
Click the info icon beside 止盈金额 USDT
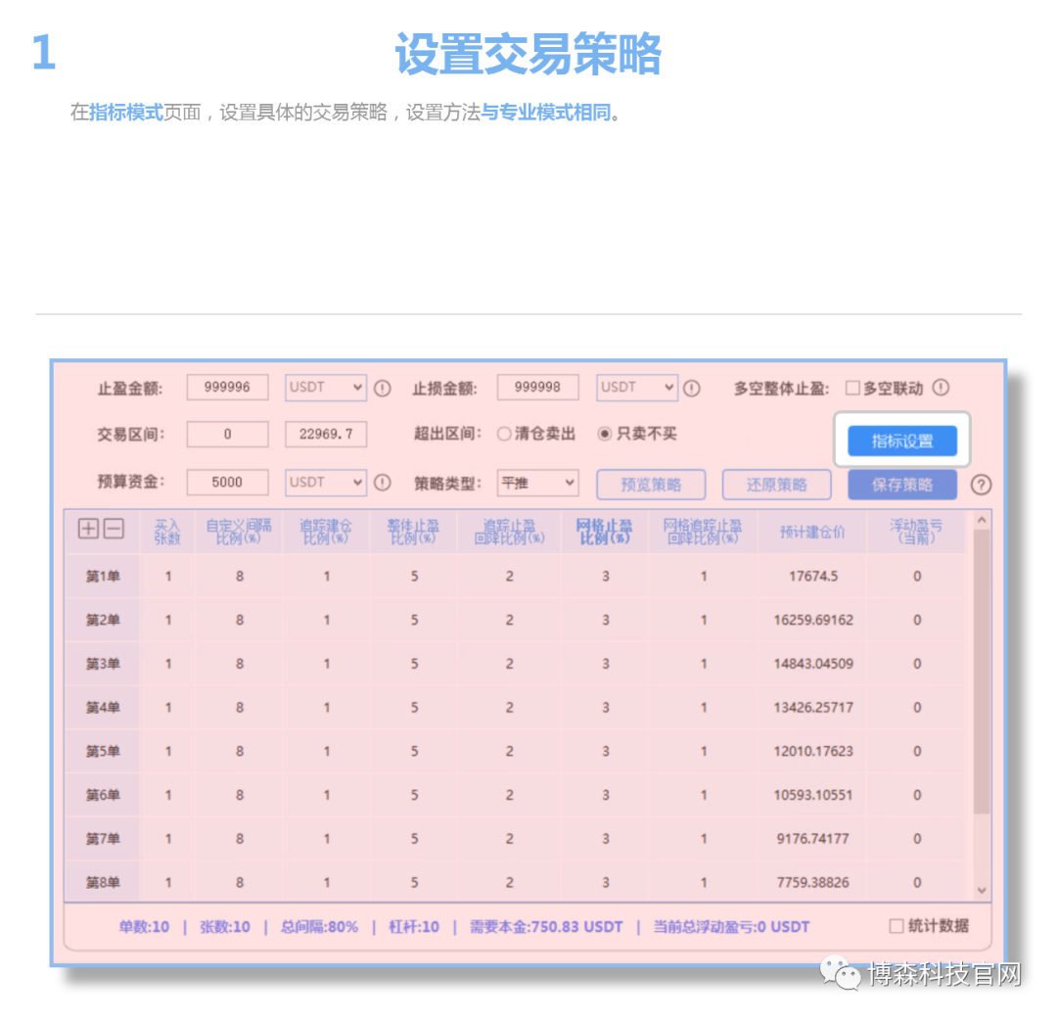click(x=382, y=388)
